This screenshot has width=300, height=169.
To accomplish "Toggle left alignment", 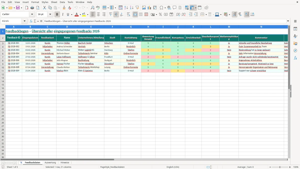I will (93, 15).
